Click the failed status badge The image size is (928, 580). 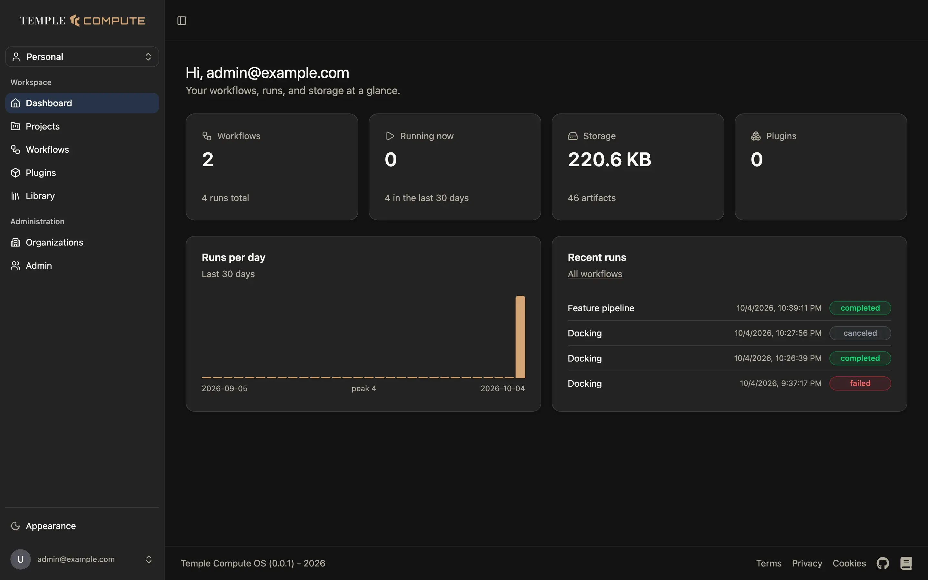point(860,383)
